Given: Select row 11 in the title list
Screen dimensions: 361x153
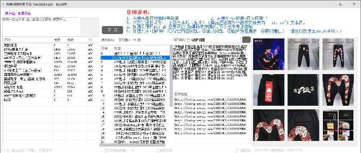Looking at the screenshot, I should [x=135, y=100].
